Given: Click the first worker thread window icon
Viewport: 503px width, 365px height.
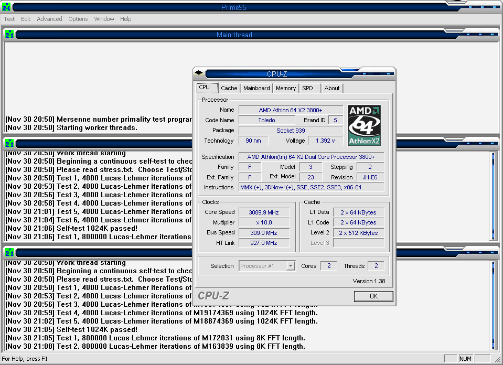Looking at the screenshot, I should (x=9, y=143).
